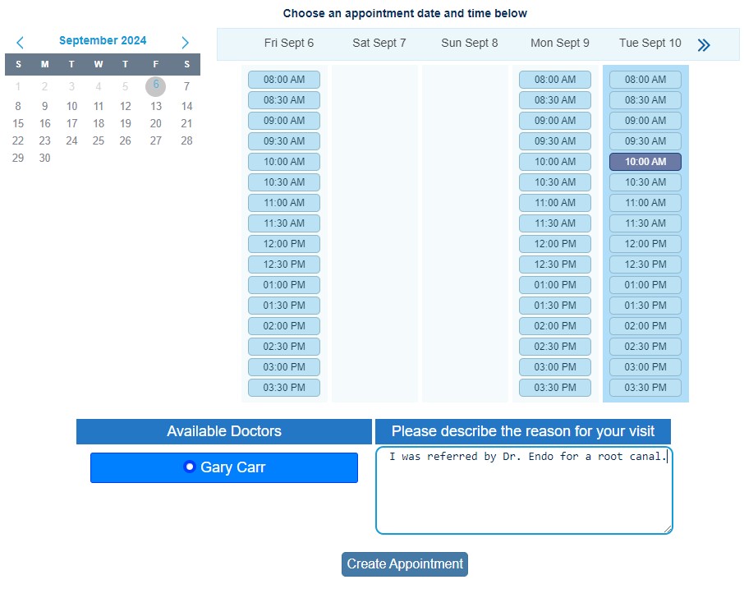The width and height of the screenshot is (744, 598).
Task: Pick 01:30 PM slot on Tue Sept 10
Action: 645,306
